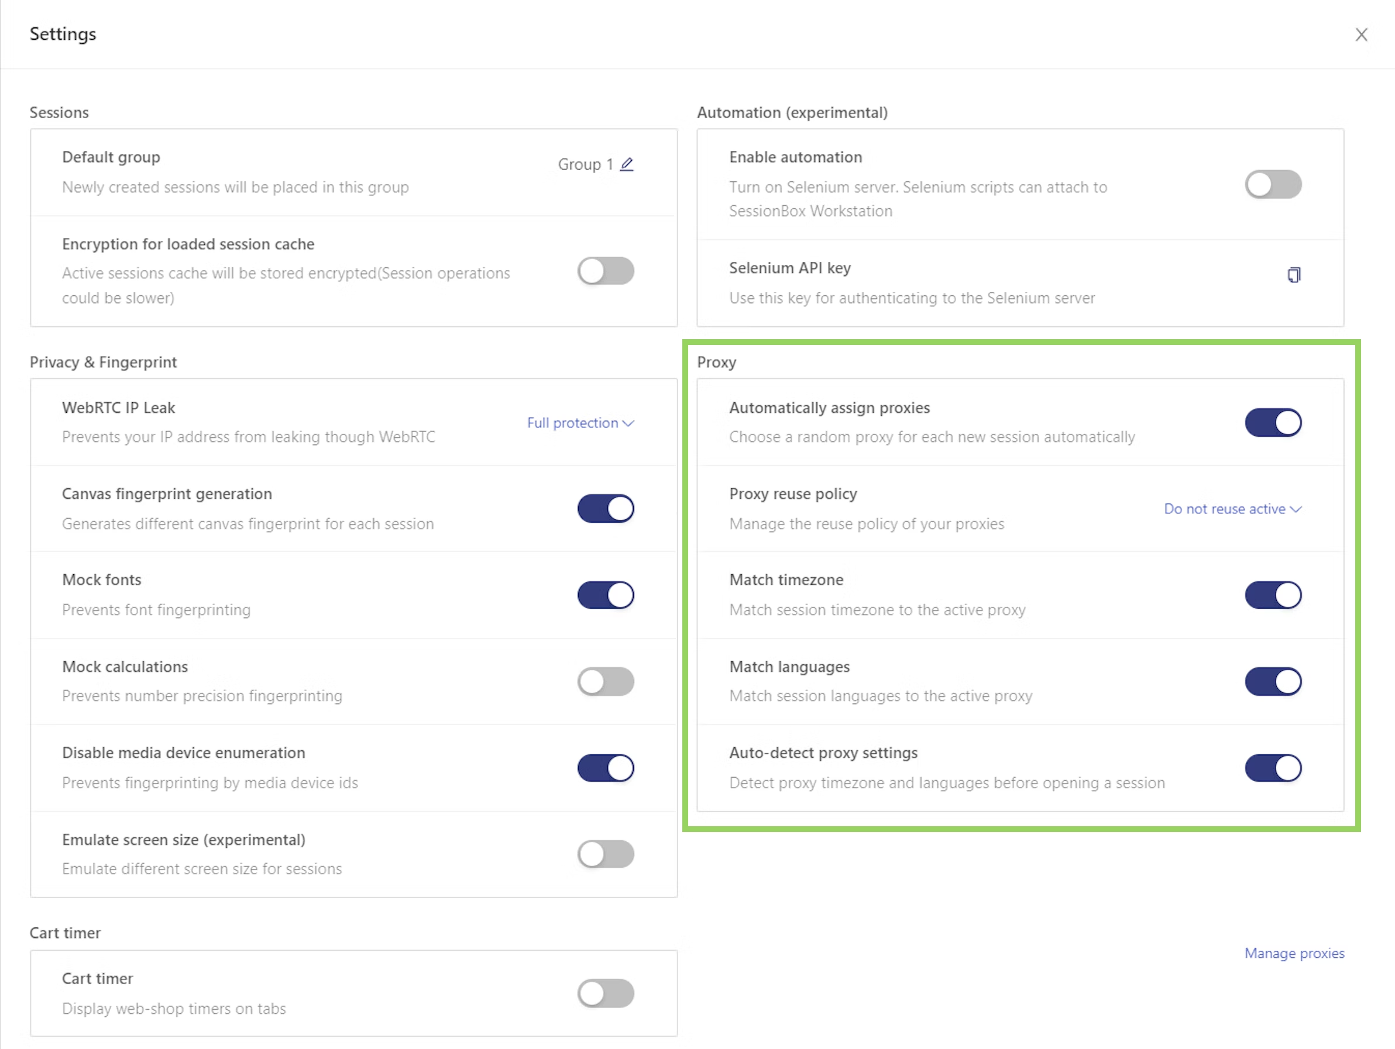Click the Cart timer section heading
The height and width of the screenshot is (1049, 1395).
point(65,933)
